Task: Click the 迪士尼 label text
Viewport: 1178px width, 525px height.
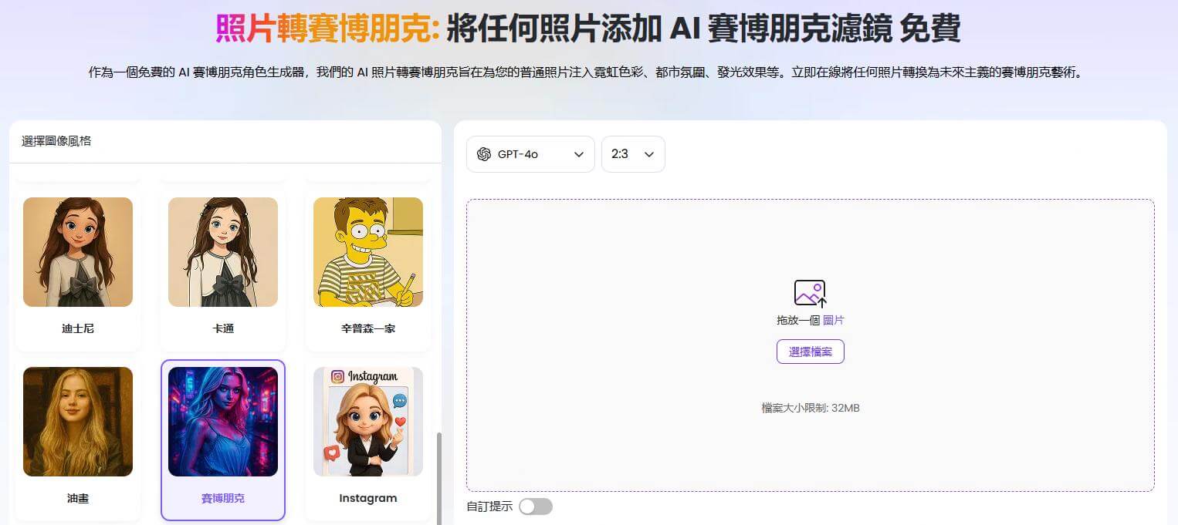Action: pyautogui.click(x=78, y=328)
